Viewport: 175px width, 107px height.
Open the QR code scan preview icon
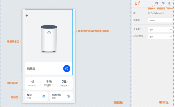163,3
